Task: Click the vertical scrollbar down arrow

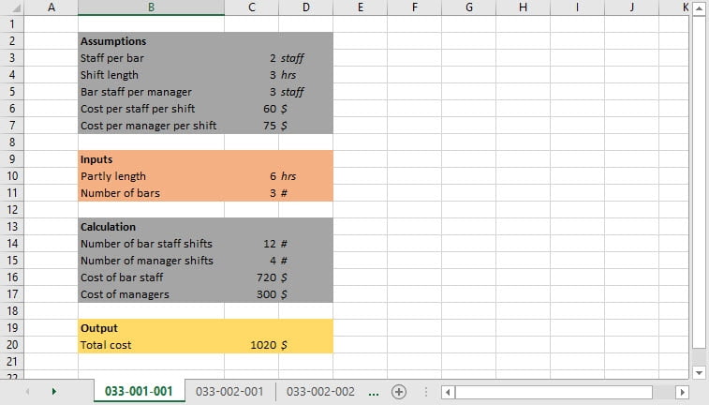Action: coord(699,370)
